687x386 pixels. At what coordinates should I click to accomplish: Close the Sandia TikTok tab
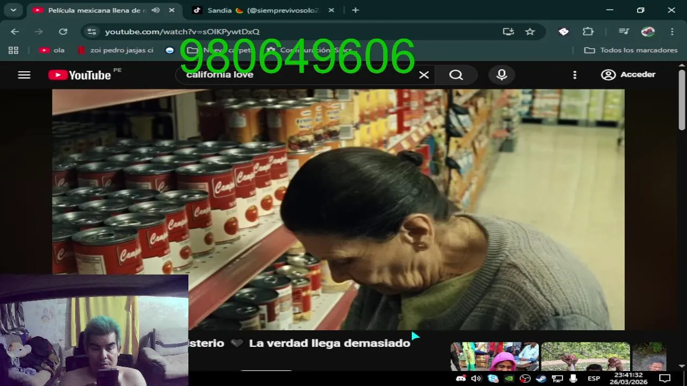(331, 10)
